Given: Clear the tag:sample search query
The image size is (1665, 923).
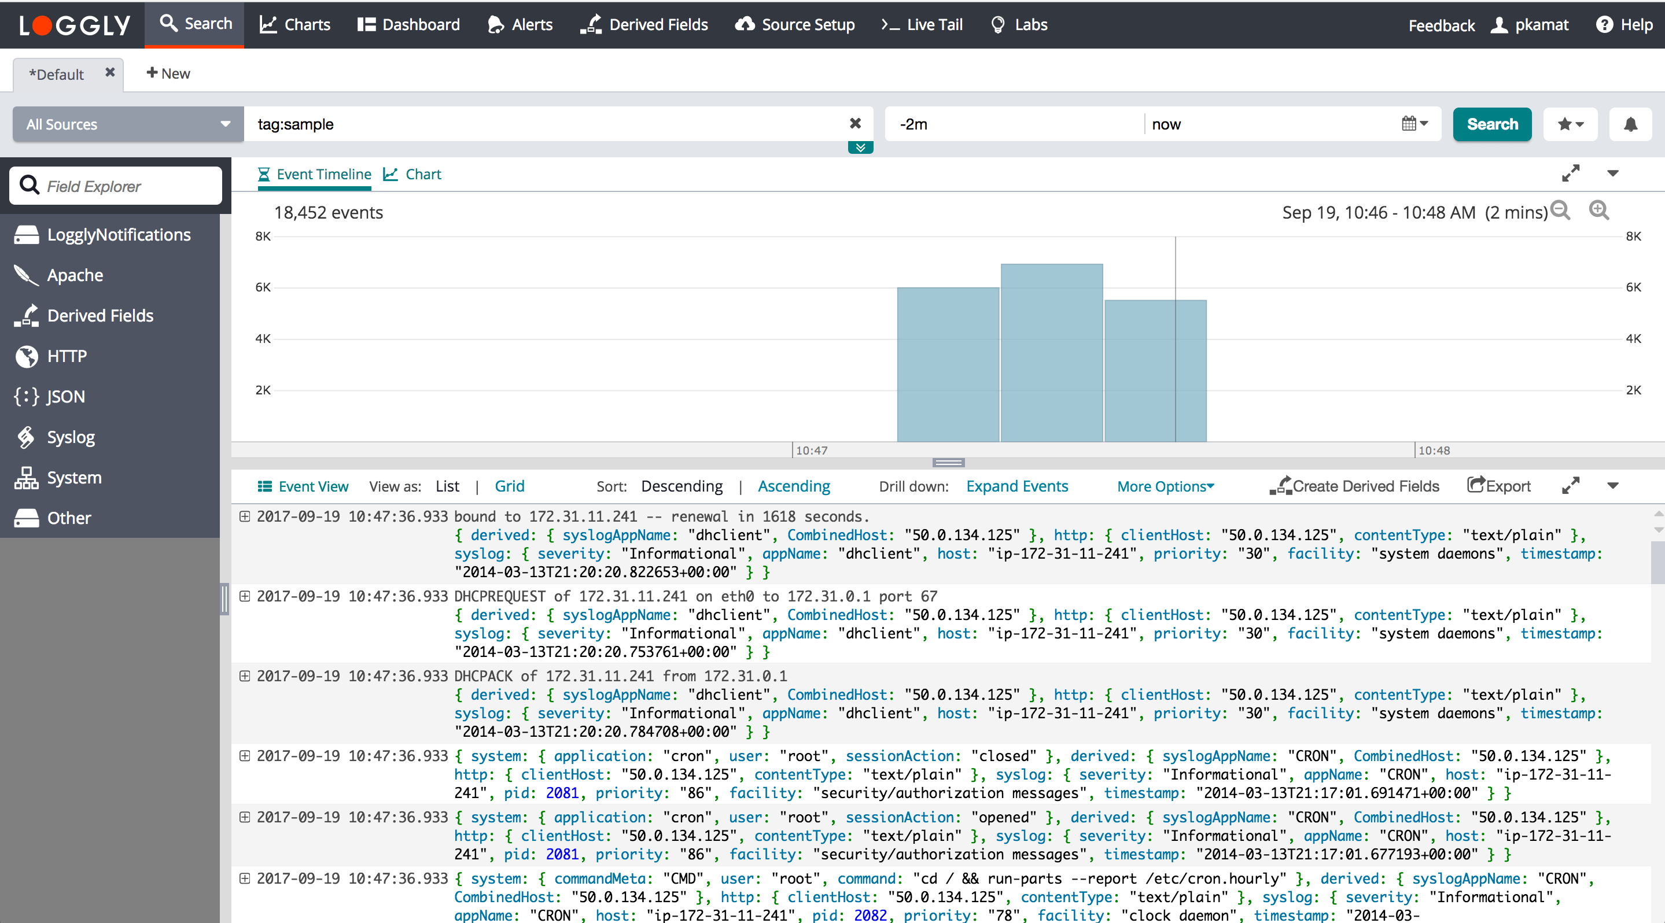Looking at the screenshot, I should click(855, 123).
